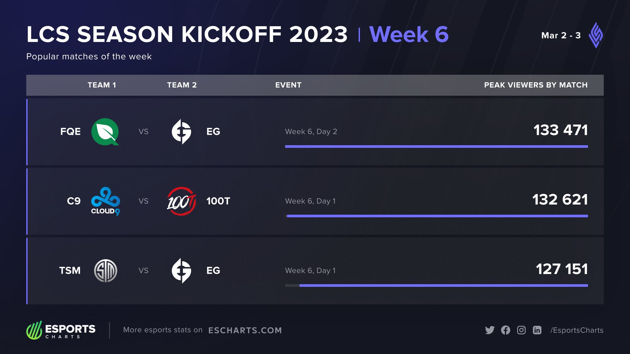This screenshot has width=630, height=354.
Task: Open the Facebook icon in footer
Action: (506, 330)
